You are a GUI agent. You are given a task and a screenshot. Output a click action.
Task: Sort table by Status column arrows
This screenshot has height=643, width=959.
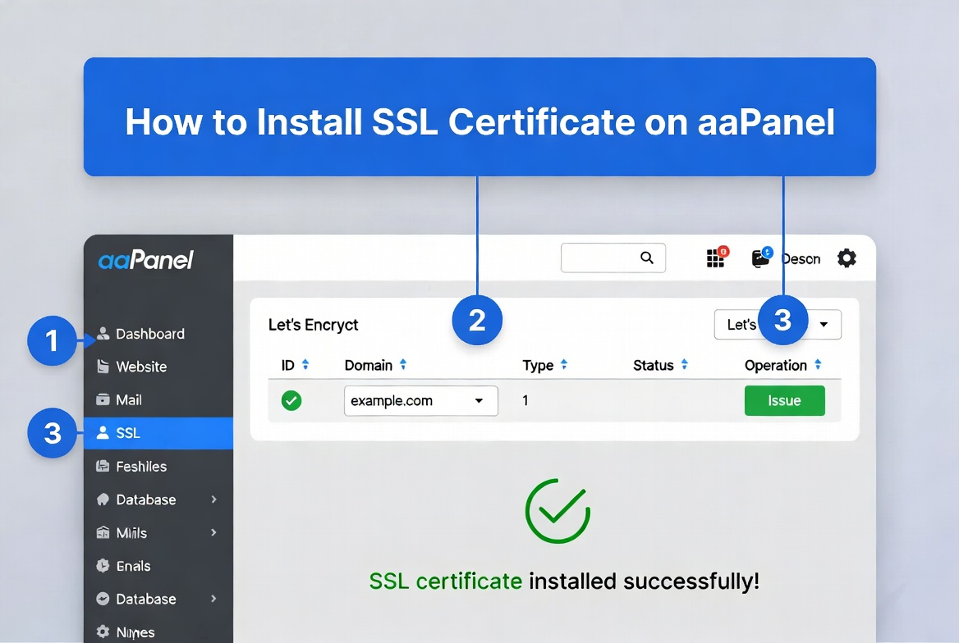pyautogui.click(x=685, y=365)
